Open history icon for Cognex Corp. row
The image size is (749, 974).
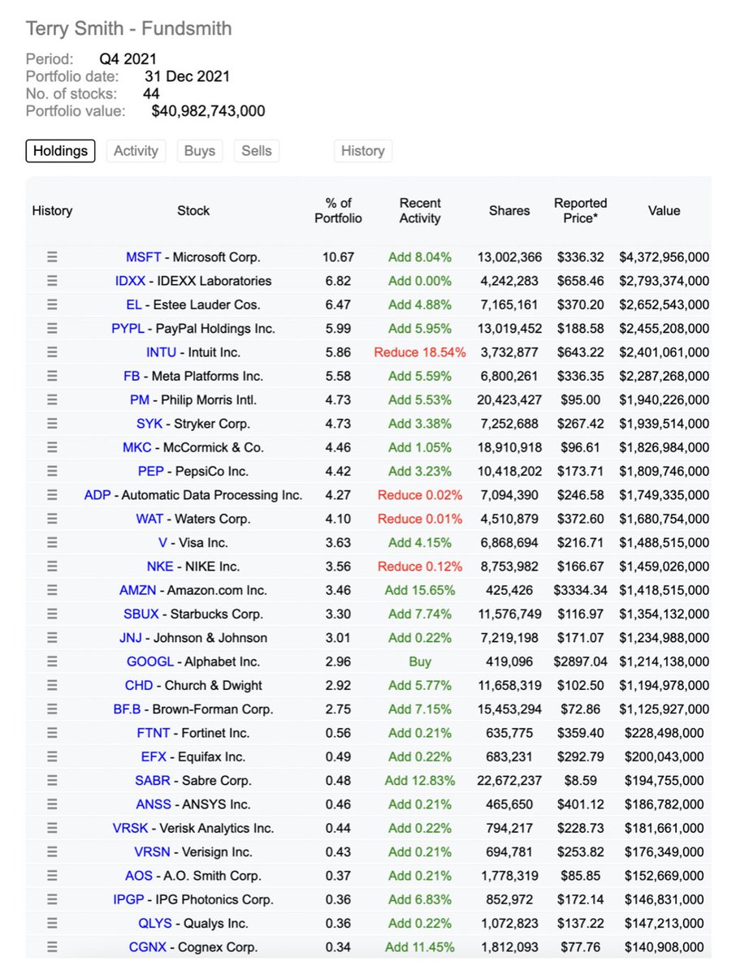52,947
